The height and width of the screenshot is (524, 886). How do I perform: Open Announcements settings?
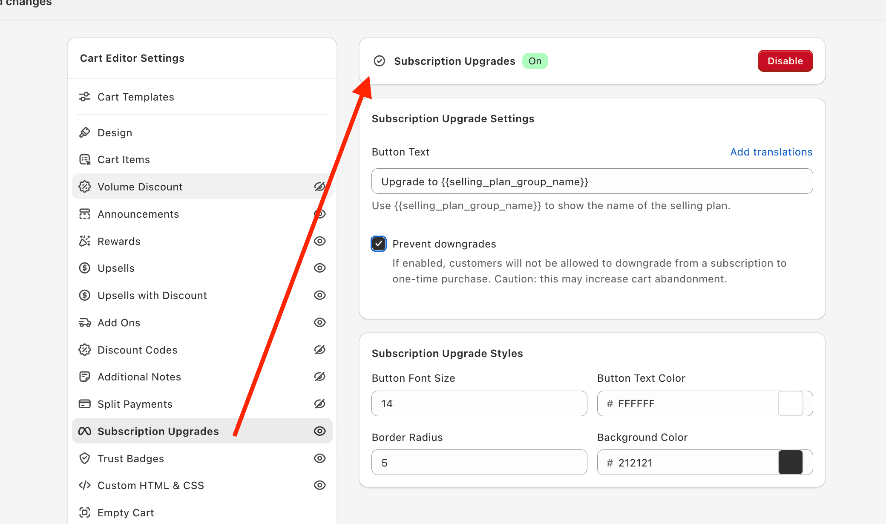point(202,214)
